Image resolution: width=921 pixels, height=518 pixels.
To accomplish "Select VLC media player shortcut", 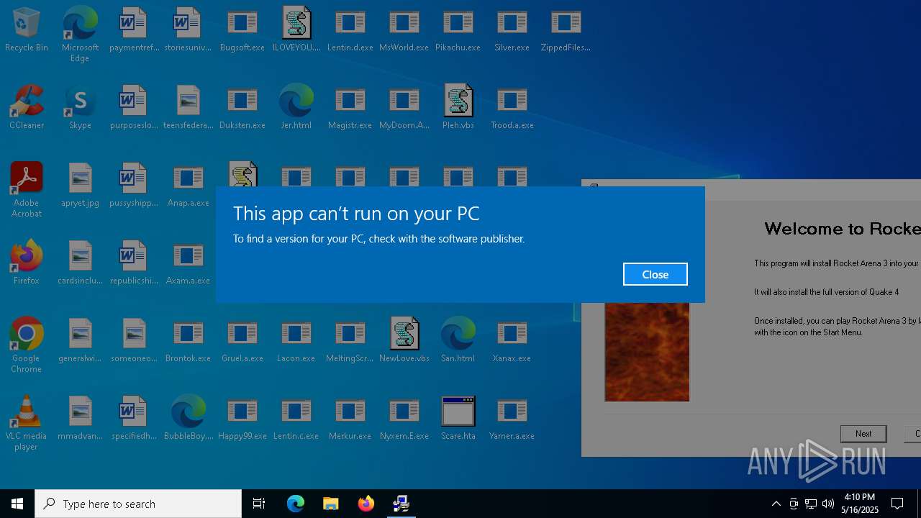I will (x=27, y=422).
